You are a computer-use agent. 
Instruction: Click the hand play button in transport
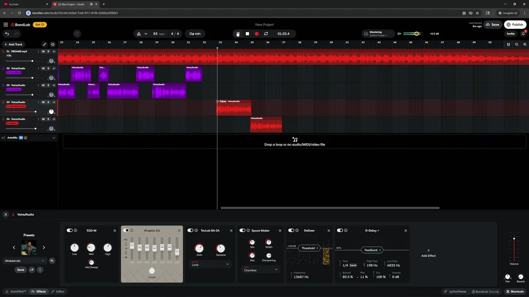pos(238,34)
